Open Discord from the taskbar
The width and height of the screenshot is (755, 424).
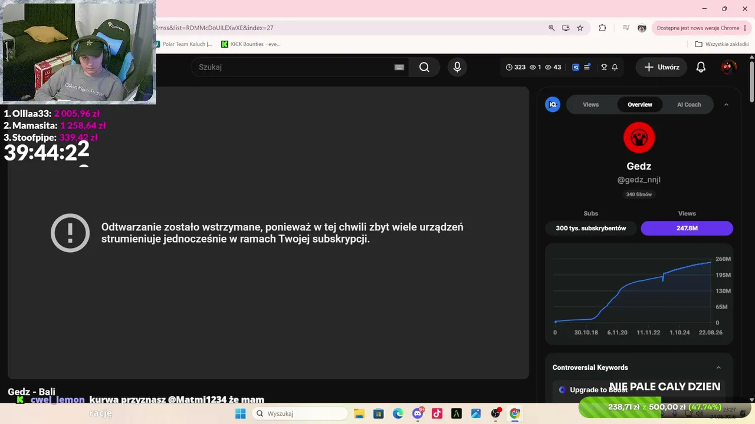(418, 413)
